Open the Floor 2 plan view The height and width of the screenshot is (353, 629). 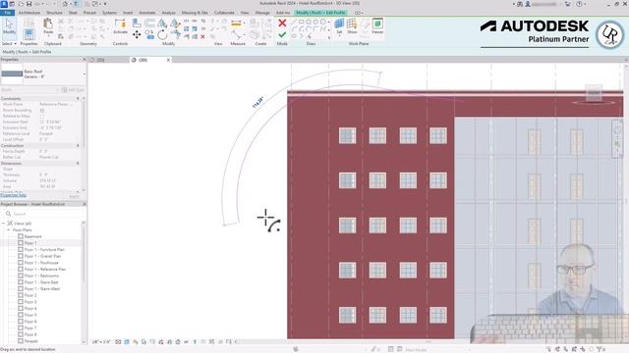coord(30,295)
